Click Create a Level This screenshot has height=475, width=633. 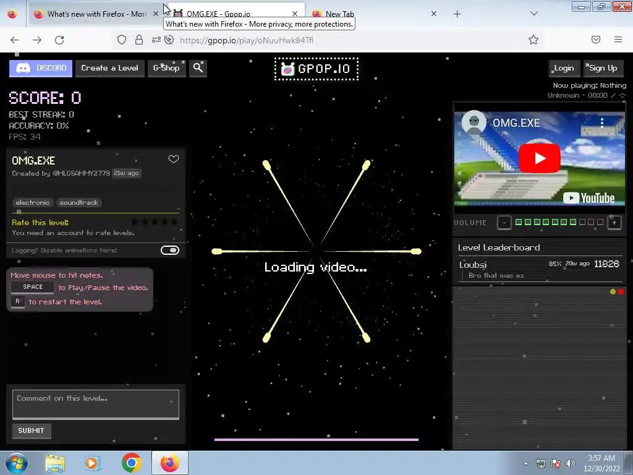[110, 68]
